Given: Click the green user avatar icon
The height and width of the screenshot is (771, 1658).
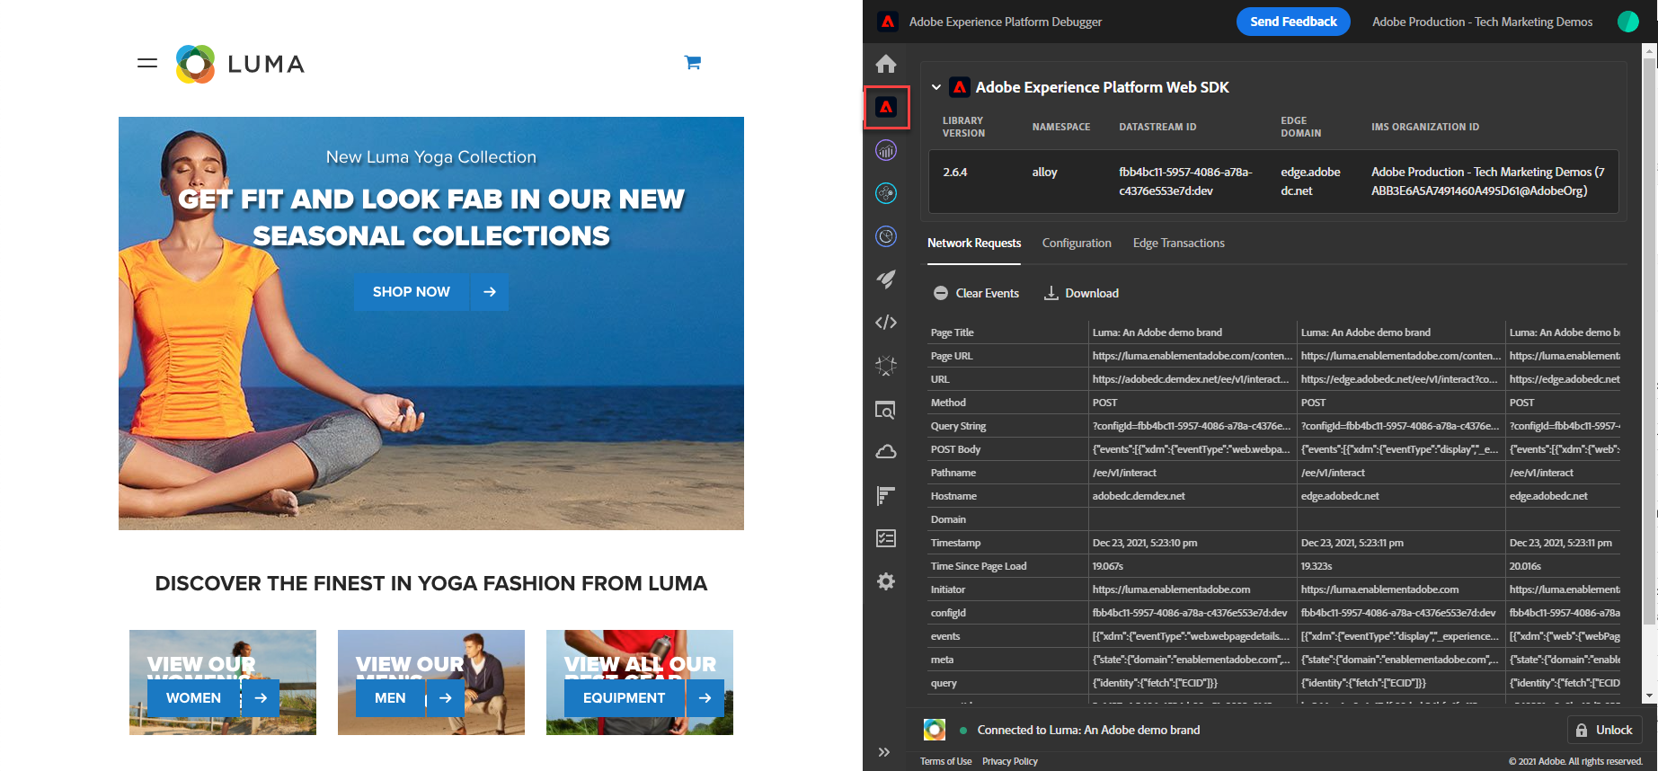Looking at the screenshot, I should click(1628, 22).
